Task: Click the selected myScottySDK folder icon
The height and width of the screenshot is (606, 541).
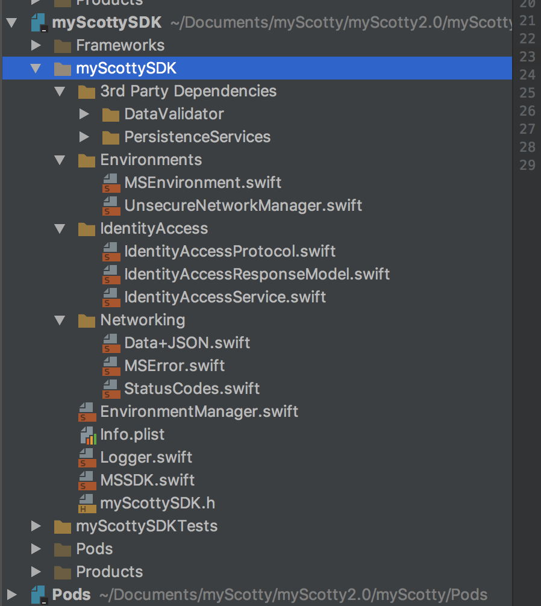Action: click(x=63, y=69)
